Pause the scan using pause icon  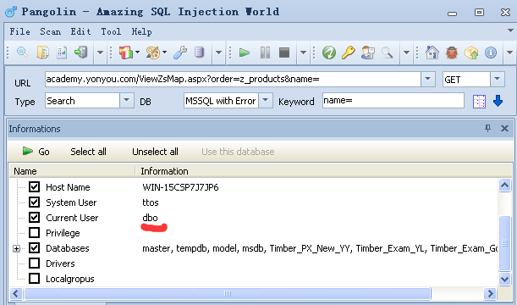click(265, 53)
